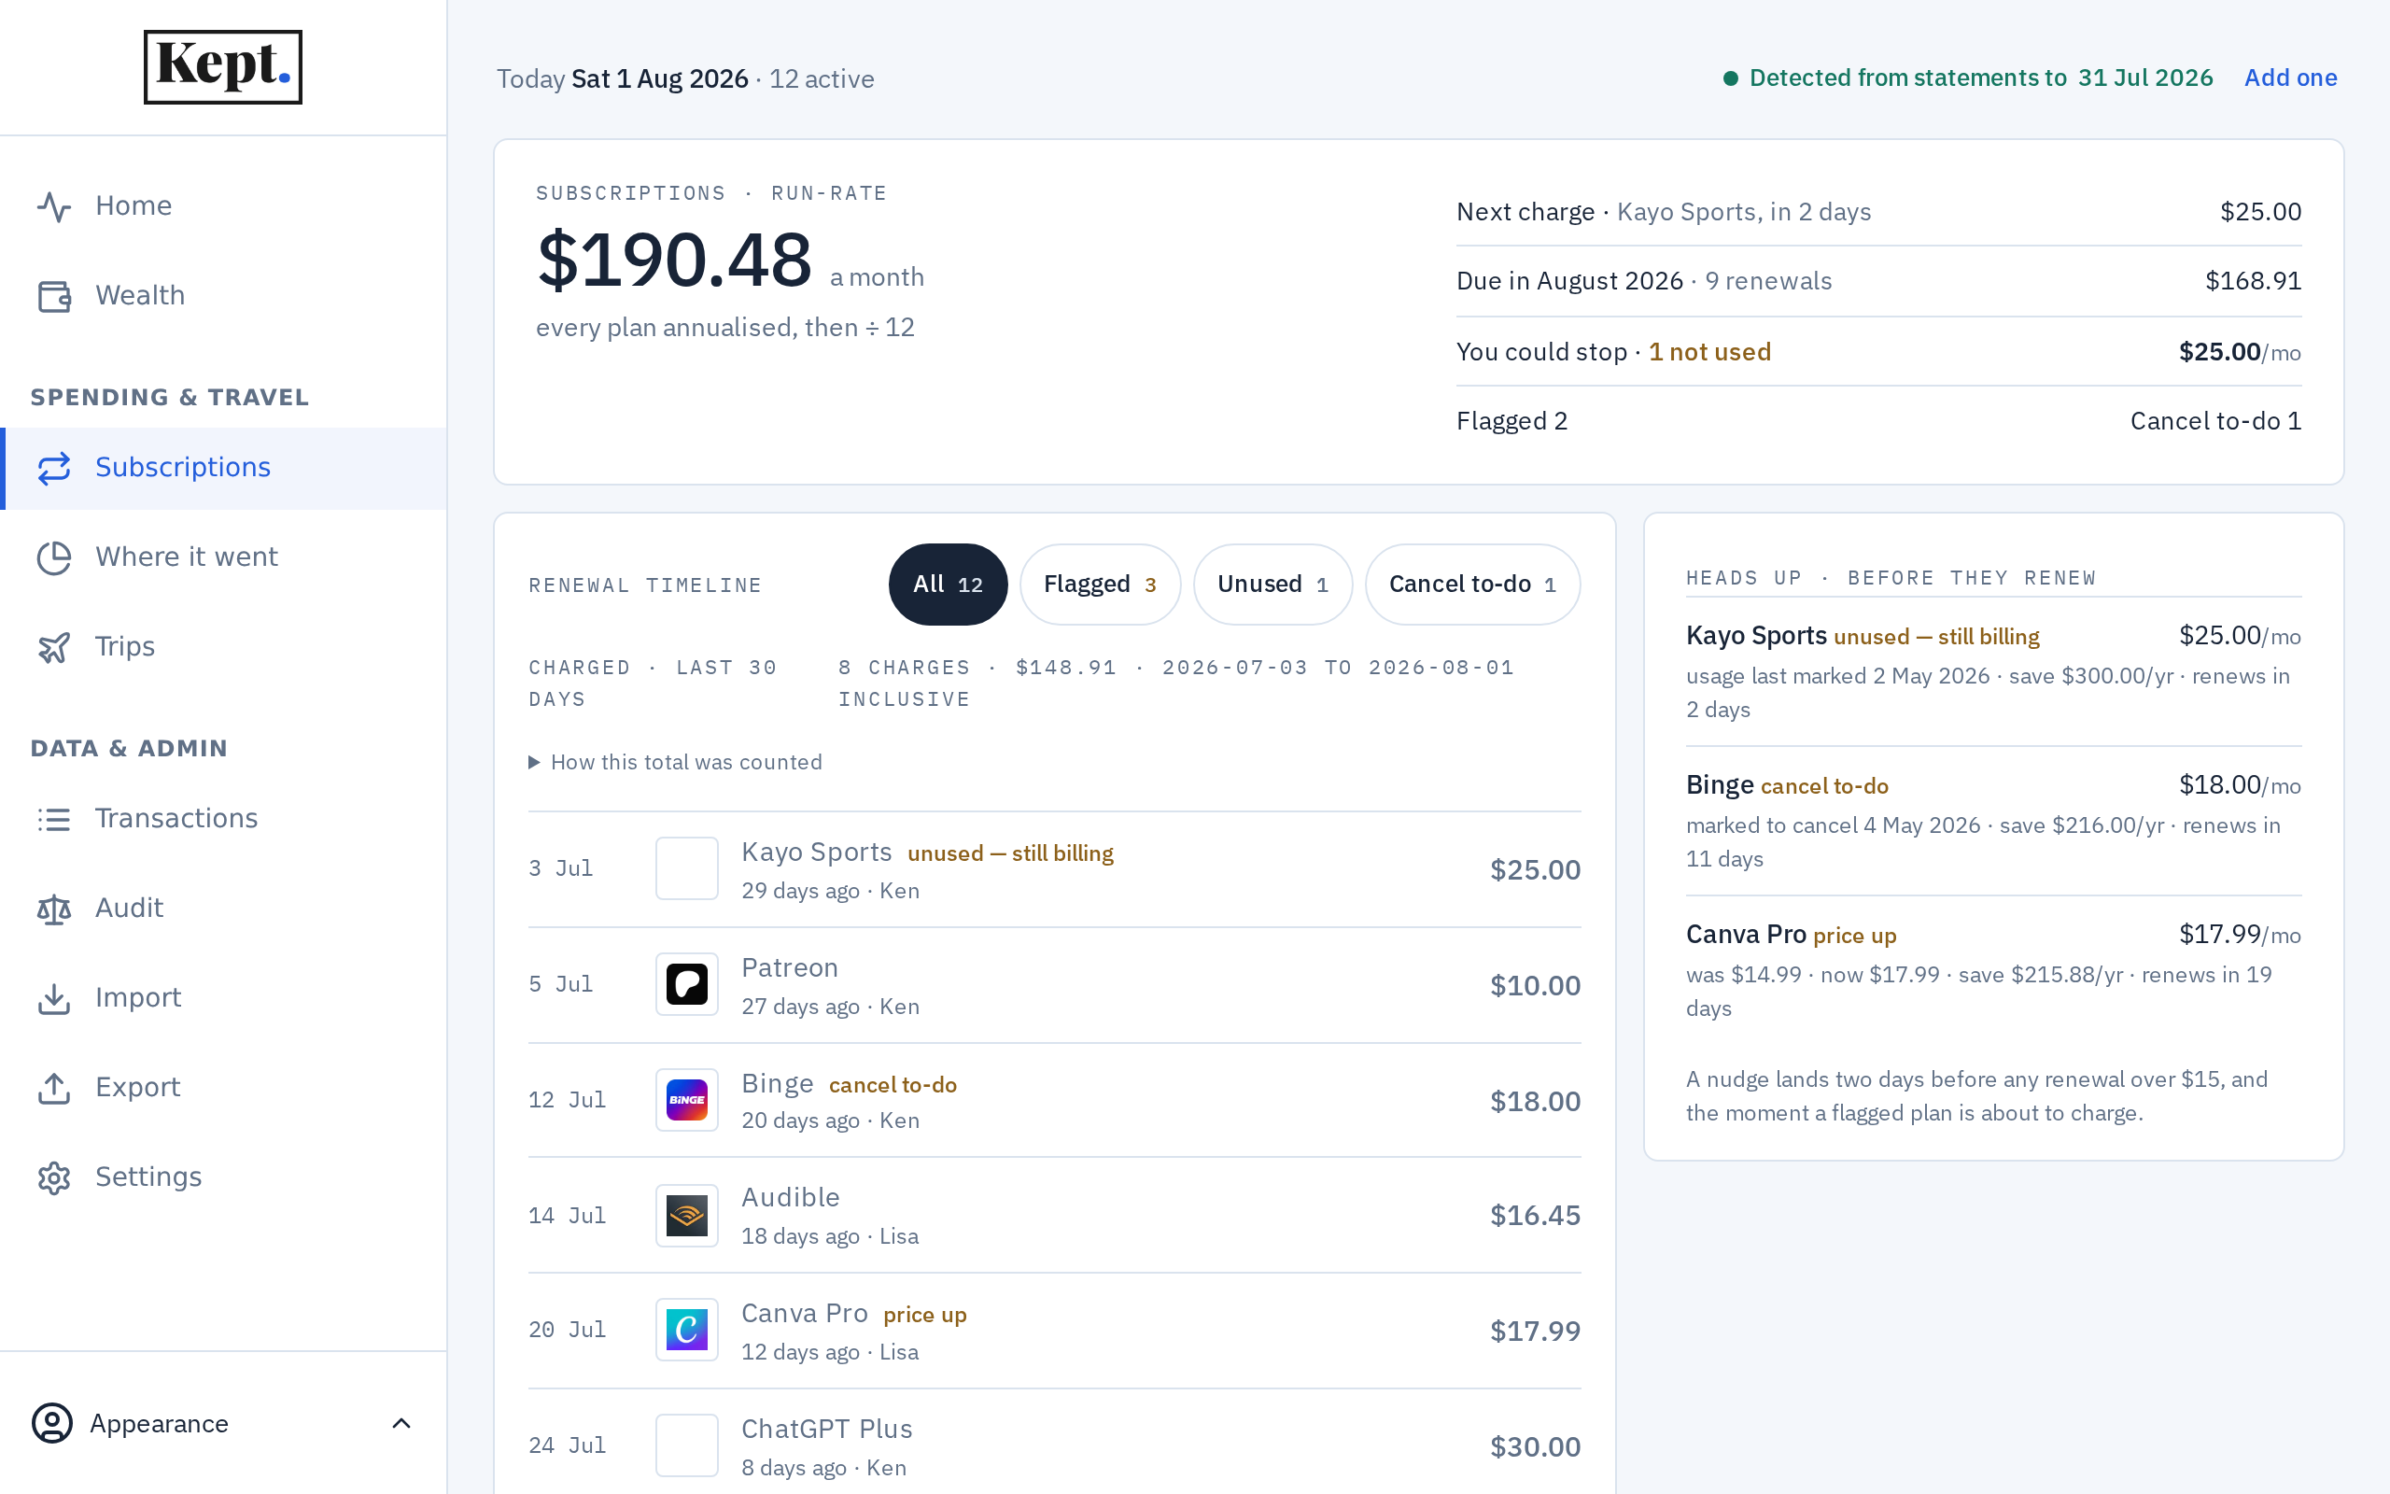This screenshot has width=2390, height=1494.
Task: Click the Wealth wallet icon
Action: (x=54, y=296)
